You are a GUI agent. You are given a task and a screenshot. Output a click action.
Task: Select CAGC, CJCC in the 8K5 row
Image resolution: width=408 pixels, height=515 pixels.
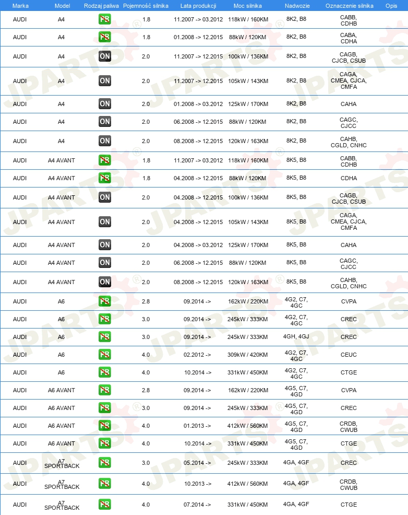349,264
